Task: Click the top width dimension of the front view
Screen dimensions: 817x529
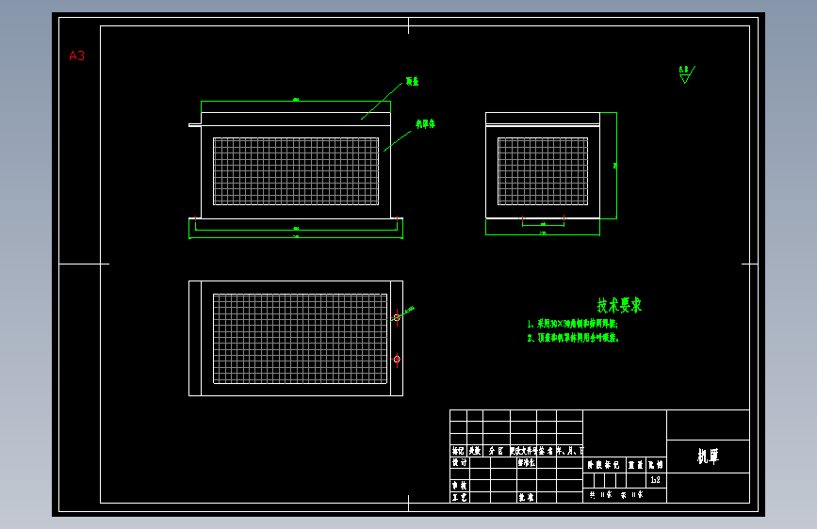Action: (x=296, y=101)
